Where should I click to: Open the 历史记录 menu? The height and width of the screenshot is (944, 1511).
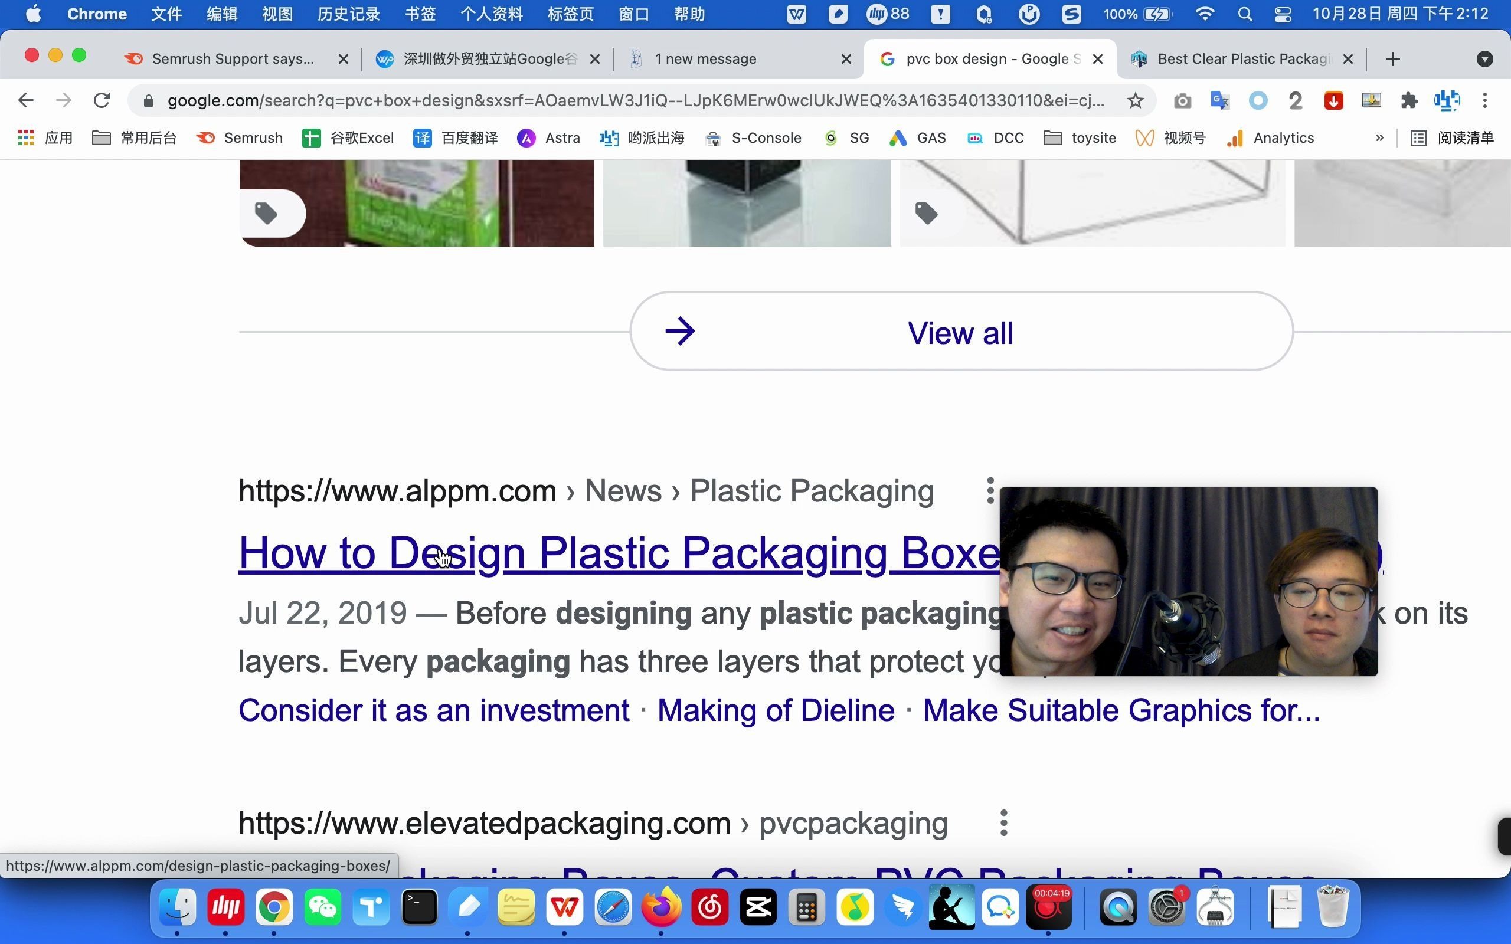tap(348, 14)
